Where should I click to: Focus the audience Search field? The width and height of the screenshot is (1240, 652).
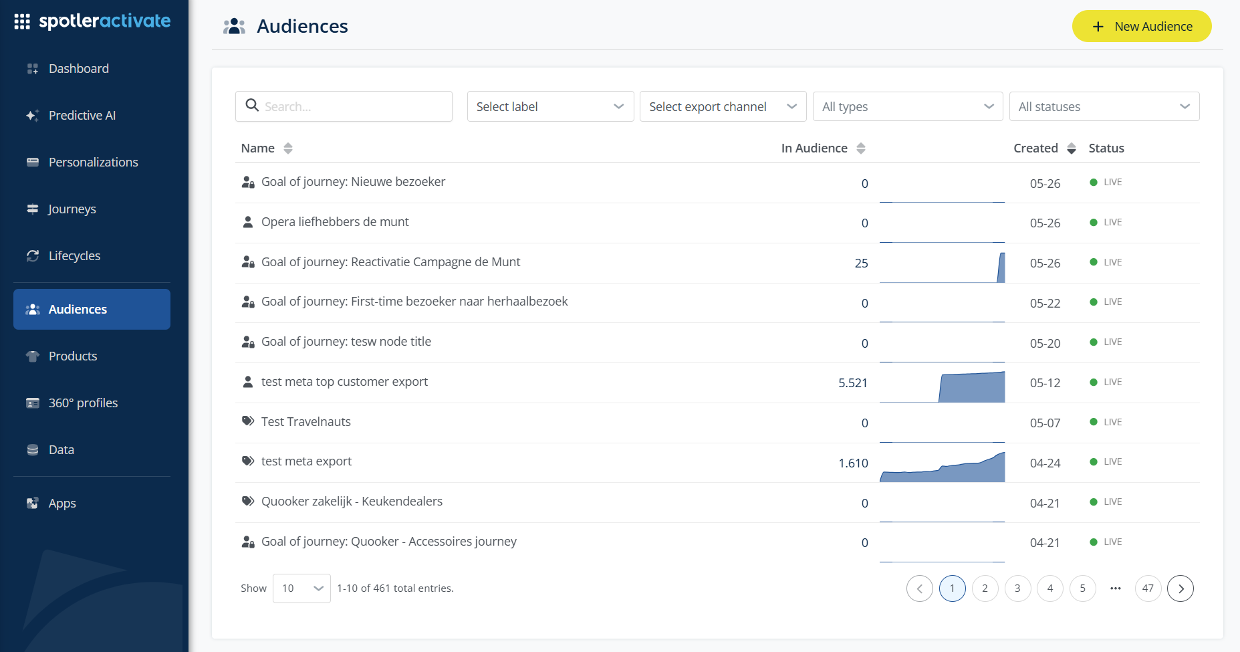click(344, 106)
